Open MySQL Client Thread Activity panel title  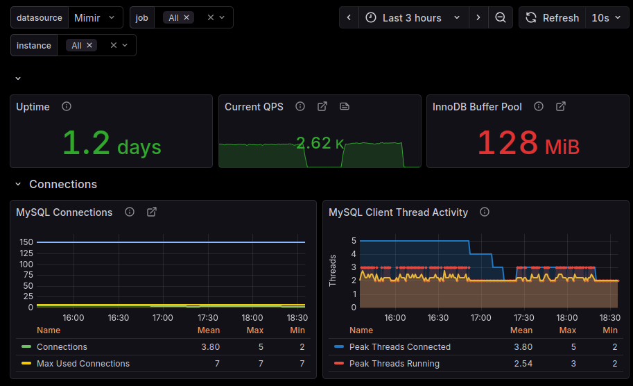pos(398,212)
